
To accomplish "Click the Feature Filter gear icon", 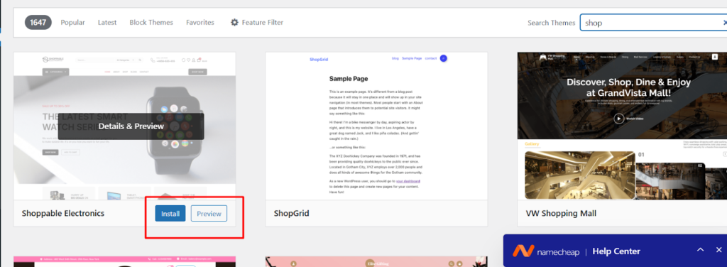I will pyautogui.click(x=234, y=22).
